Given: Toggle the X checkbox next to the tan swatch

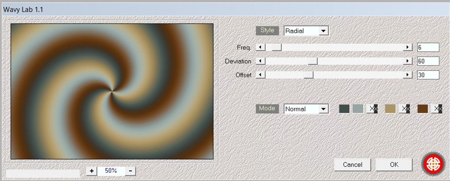Looking at the screenshot, I should point(406,109).
